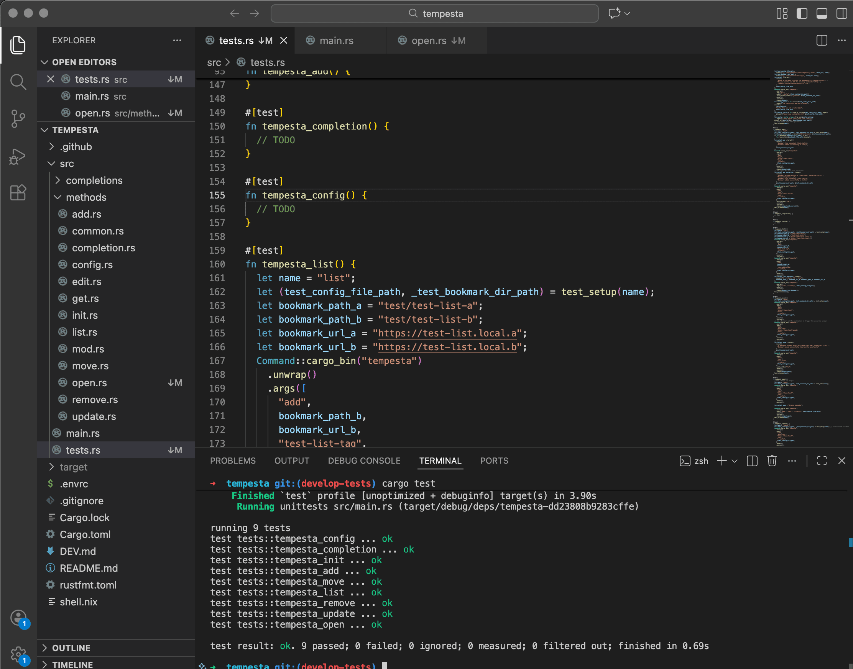This screenshot has width=853, height=669.
Task: Expand the completions folder
Action: [x=94, y=180]
